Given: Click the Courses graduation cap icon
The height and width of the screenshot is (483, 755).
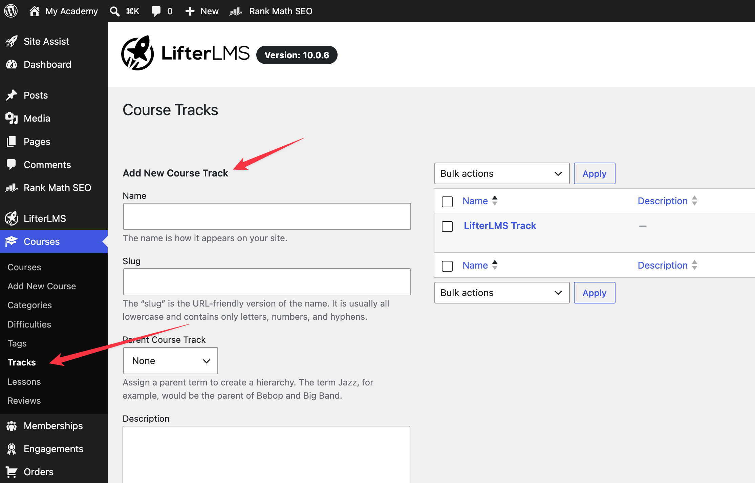Looking at the screenshot, I should [x=12, y=241].
